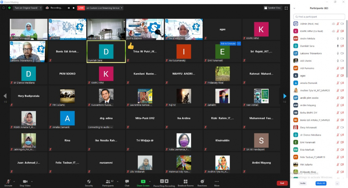The height and width of the screenshot is (188, 348).
Task: Open the Security shield options
Action: pos(89,182)
